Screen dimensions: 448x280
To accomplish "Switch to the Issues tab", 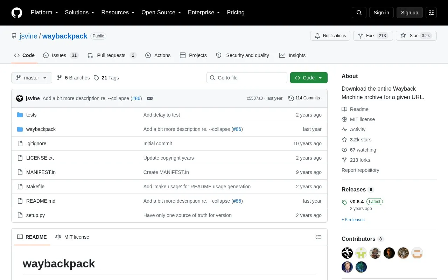I will [x=61, y=55].
